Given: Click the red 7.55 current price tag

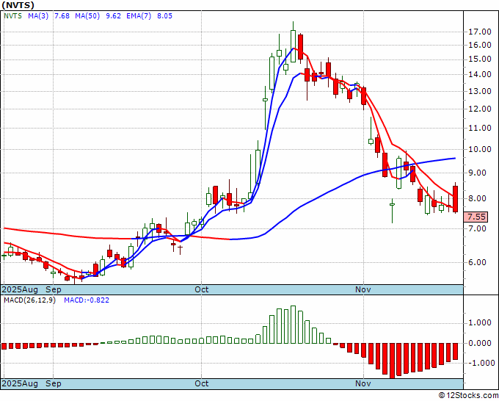Looking at the screenshot, I should 477,217.
